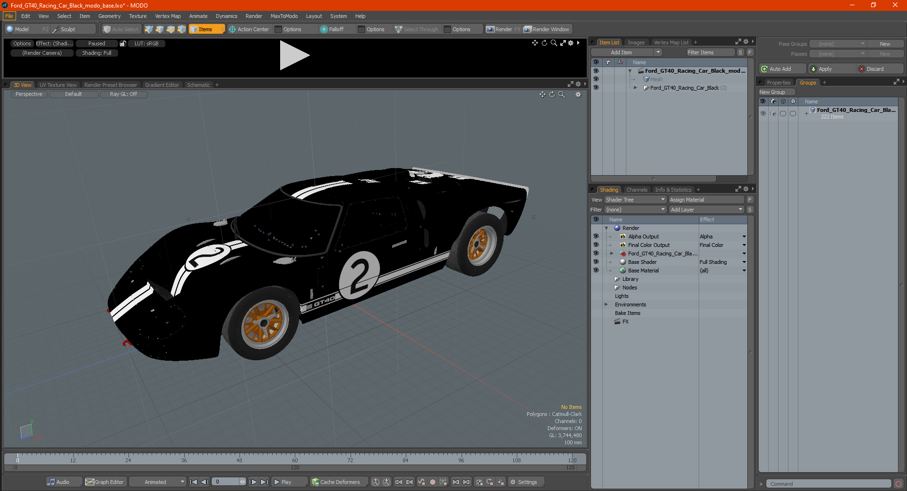907x491 pixels.
Task: Select Materials selection mode cube icon
Action: coord(181,29)
